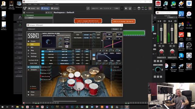Screen dimensions: 195x109
Task: Click the ADSR Release knob
Action: point(117,51)
